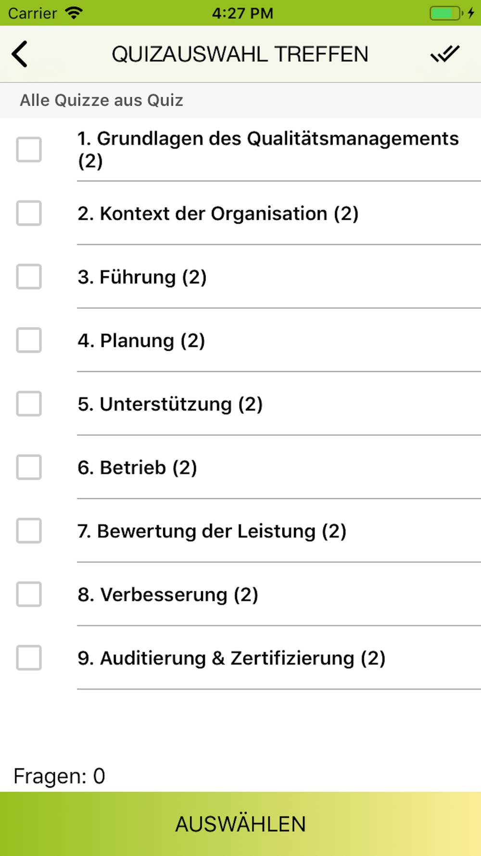The width and height of the screenshot is (481, 856).
Task: Check the Auditierung & Zertifizierung checkbox
Action: (x=29, y=658)
